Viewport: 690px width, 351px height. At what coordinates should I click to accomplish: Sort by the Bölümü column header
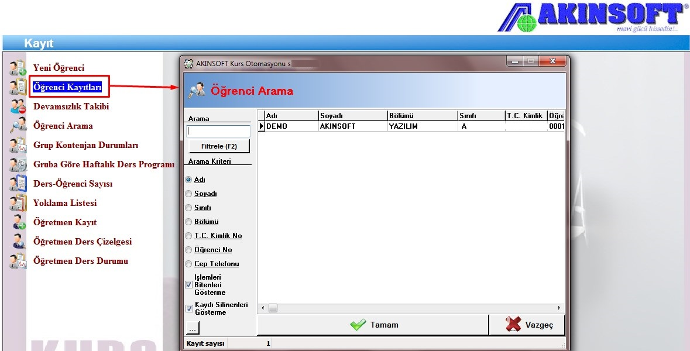click(x=423, y=116)
